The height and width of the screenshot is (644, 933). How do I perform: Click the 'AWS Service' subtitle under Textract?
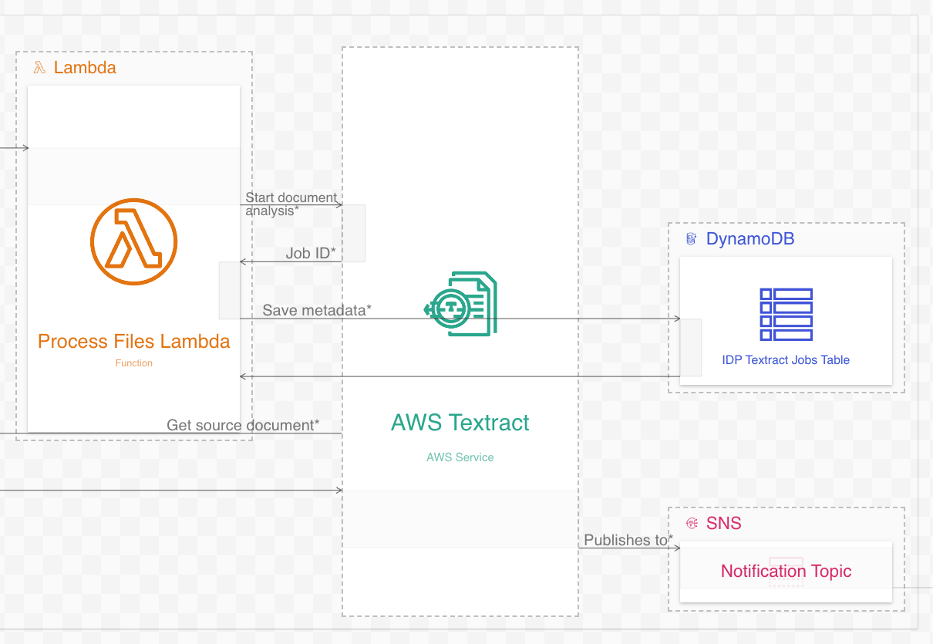(x=460, y=457)
